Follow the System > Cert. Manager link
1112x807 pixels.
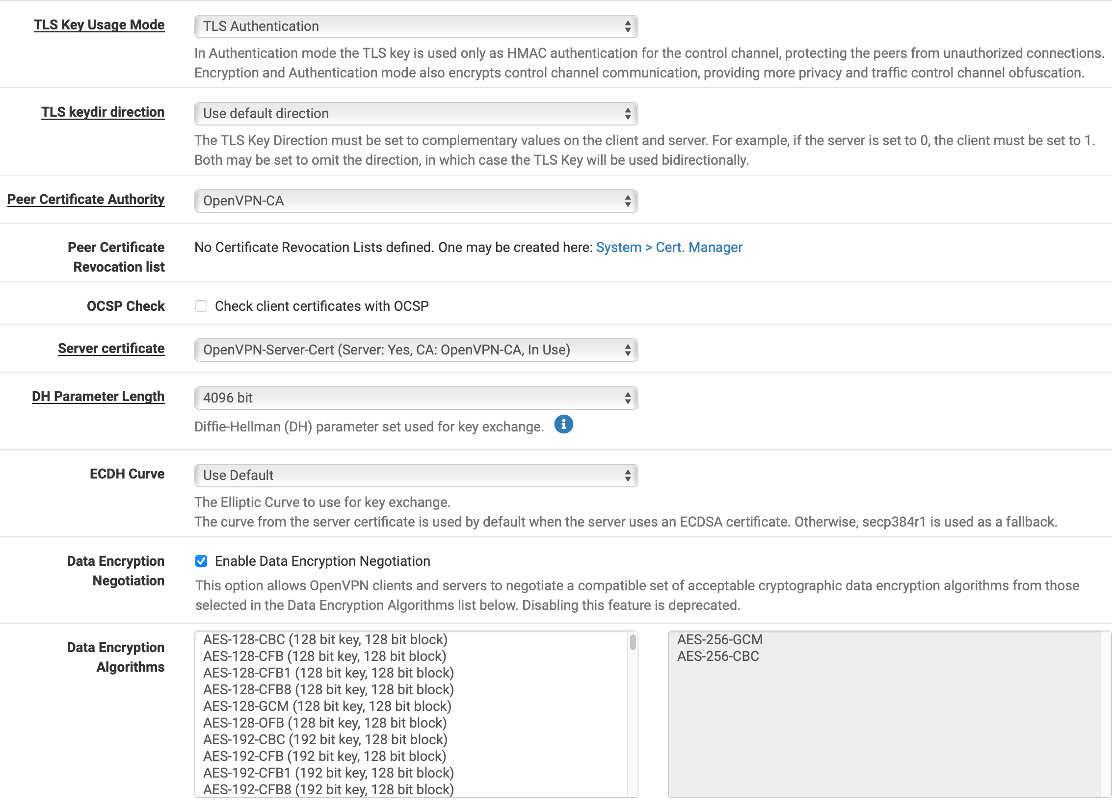(x=669, y=248)
